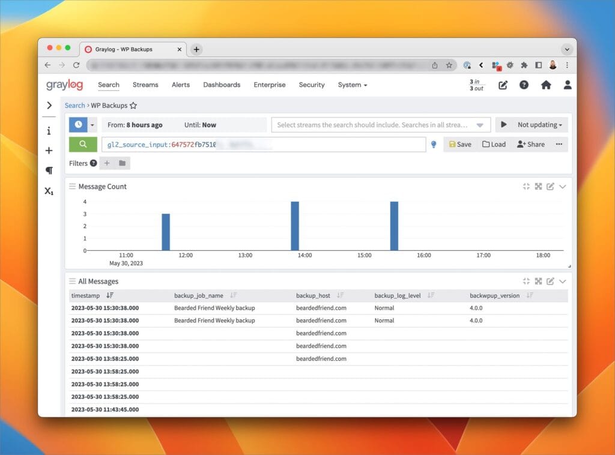This screenshot has height=455, width=615.
Task: Go to the Streams page
Action: [x=145, y=85]
